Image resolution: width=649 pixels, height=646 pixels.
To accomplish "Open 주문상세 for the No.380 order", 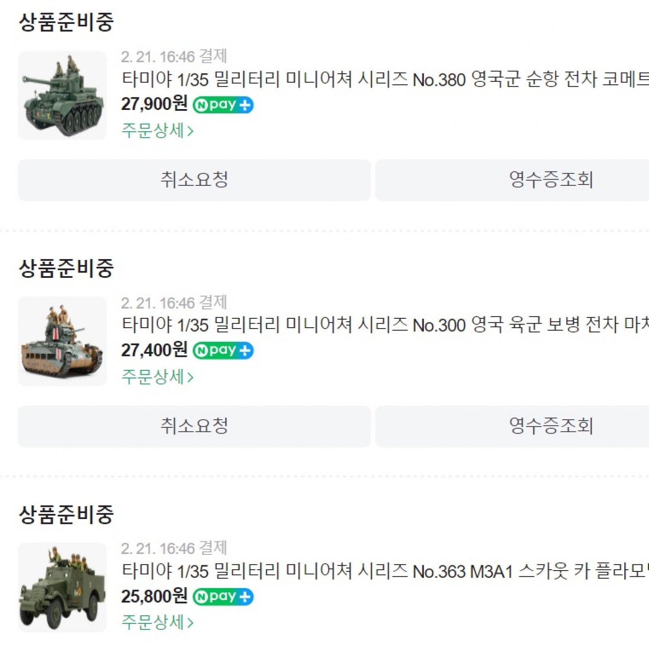I will [x=157, y=131].
